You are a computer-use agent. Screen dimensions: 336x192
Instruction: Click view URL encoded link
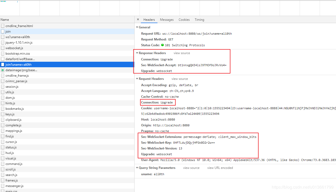tap(220, 168)
